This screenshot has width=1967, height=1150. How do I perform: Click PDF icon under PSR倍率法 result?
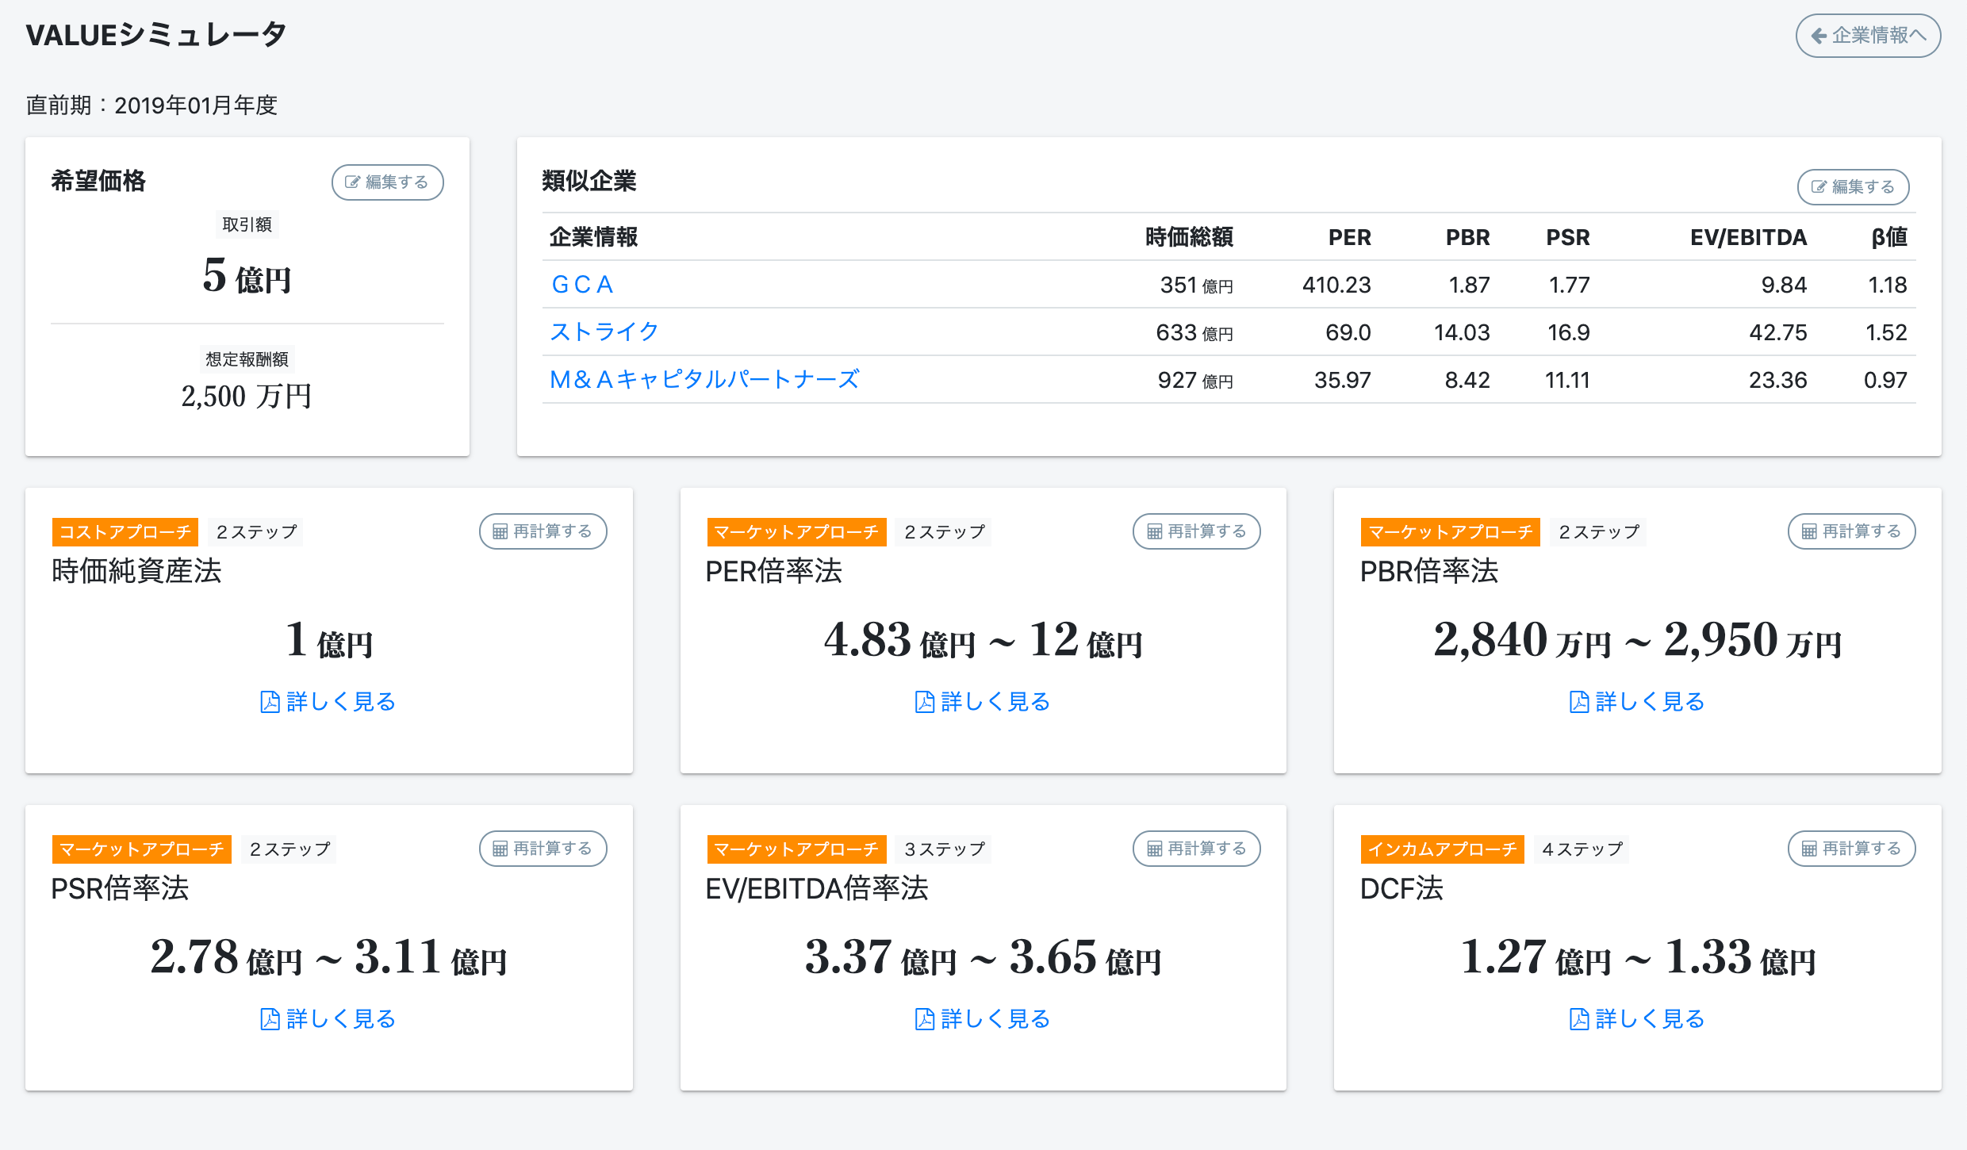270,1019
